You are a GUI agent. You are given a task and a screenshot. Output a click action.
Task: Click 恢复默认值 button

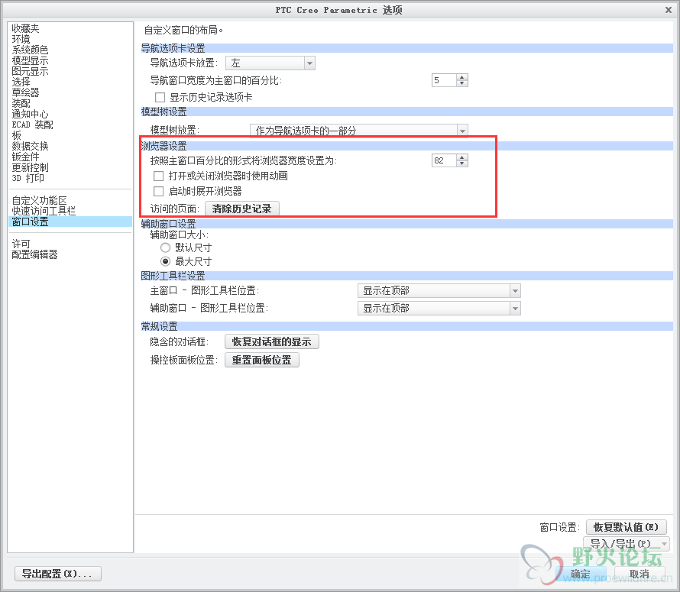pos(627,527)
